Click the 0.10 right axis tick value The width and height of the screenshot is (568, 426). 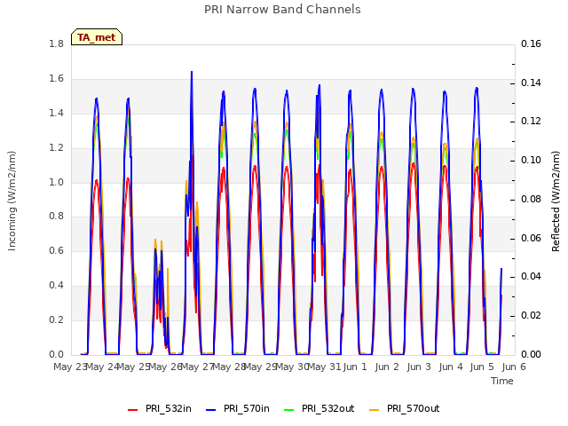tap(531, 160)
